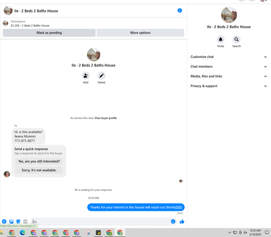
Task: Choose a sticker icon in composer
Action: point(18,221)
